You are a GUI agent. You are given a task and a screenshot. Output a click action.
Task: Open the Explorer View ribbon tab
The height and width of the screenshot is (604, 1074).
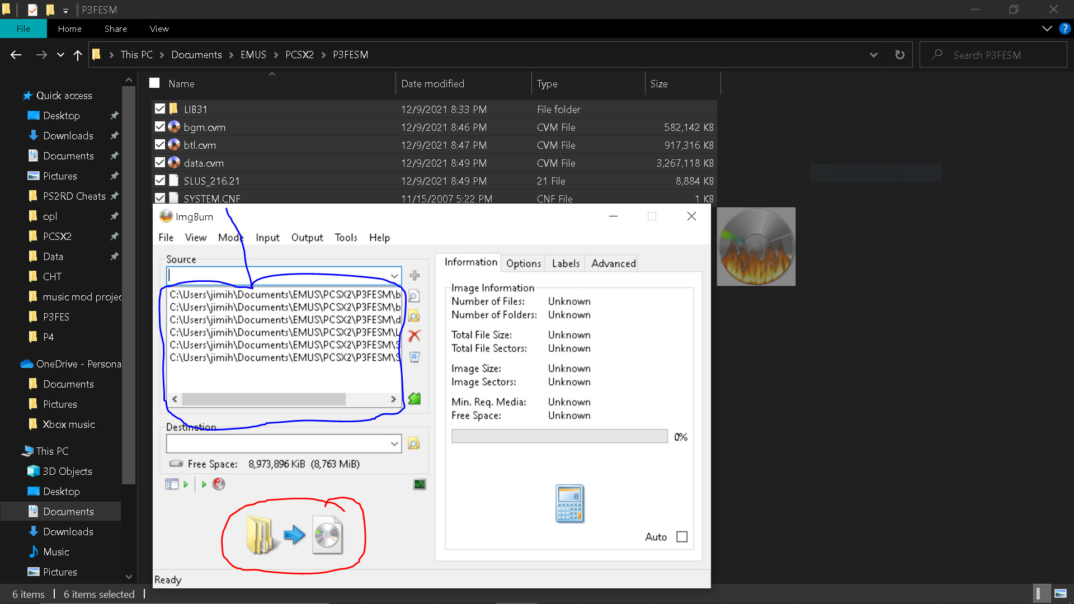click(159, 29)
